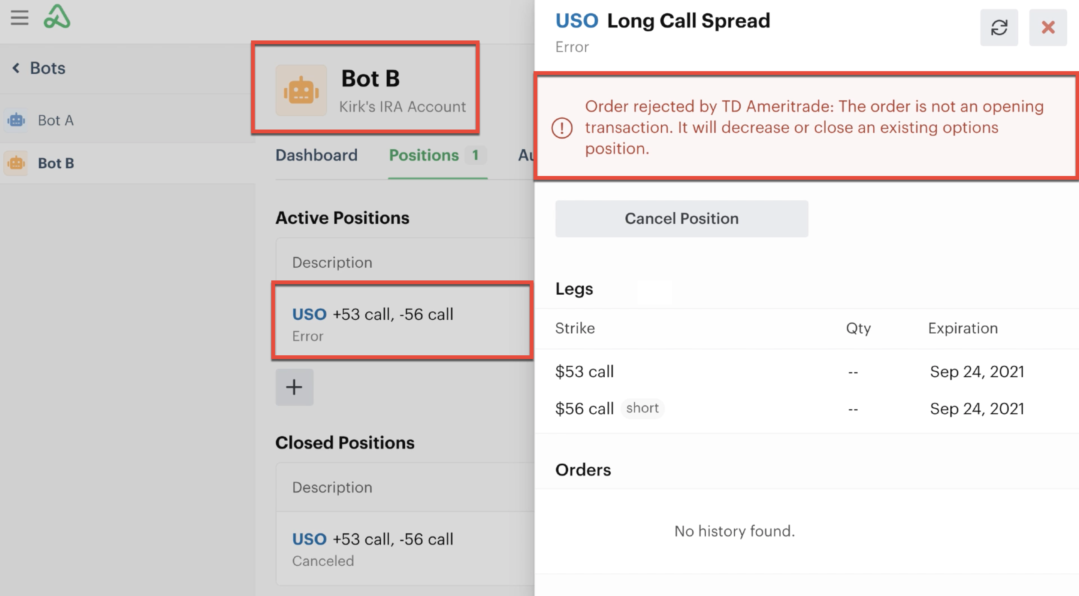The image size is (1079, 596).
Task: Click the orange Bot B sidebar icon
Action: pos(16,163)
